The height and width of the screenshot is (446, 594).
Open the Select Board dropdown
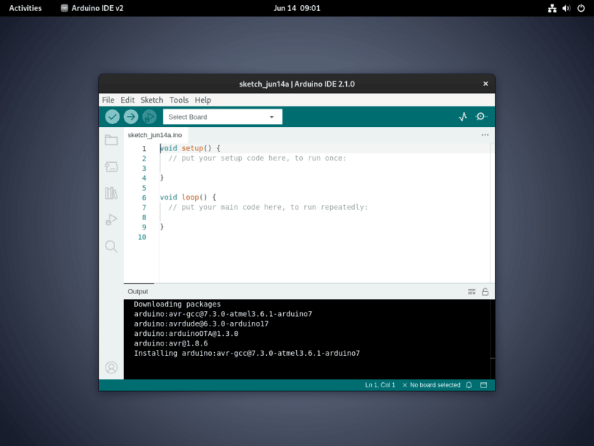pyautogui.click(x=222, y=116)
